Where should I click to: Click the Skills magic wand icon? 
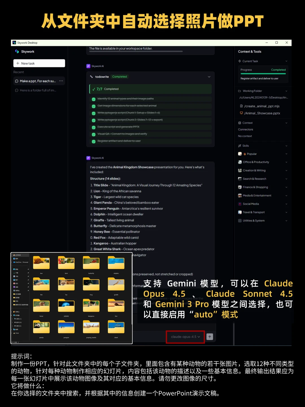[239, 146]
